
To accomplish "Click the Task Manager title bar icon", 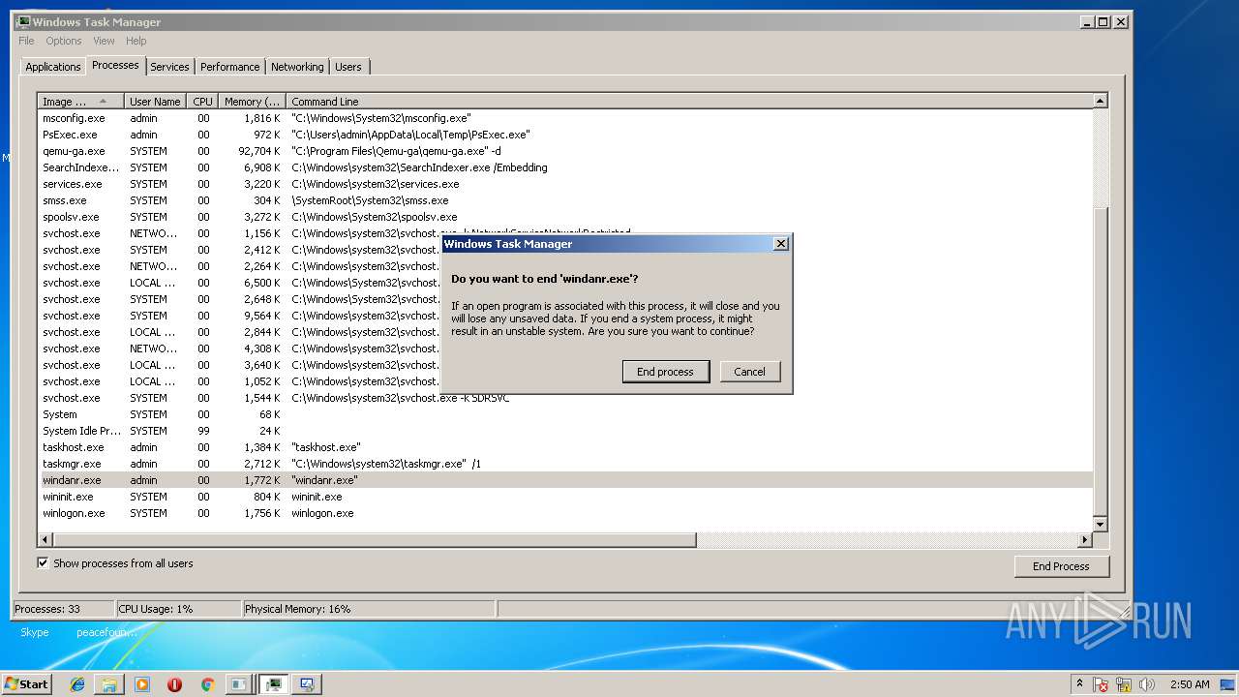I will click(x=23, y=21).
